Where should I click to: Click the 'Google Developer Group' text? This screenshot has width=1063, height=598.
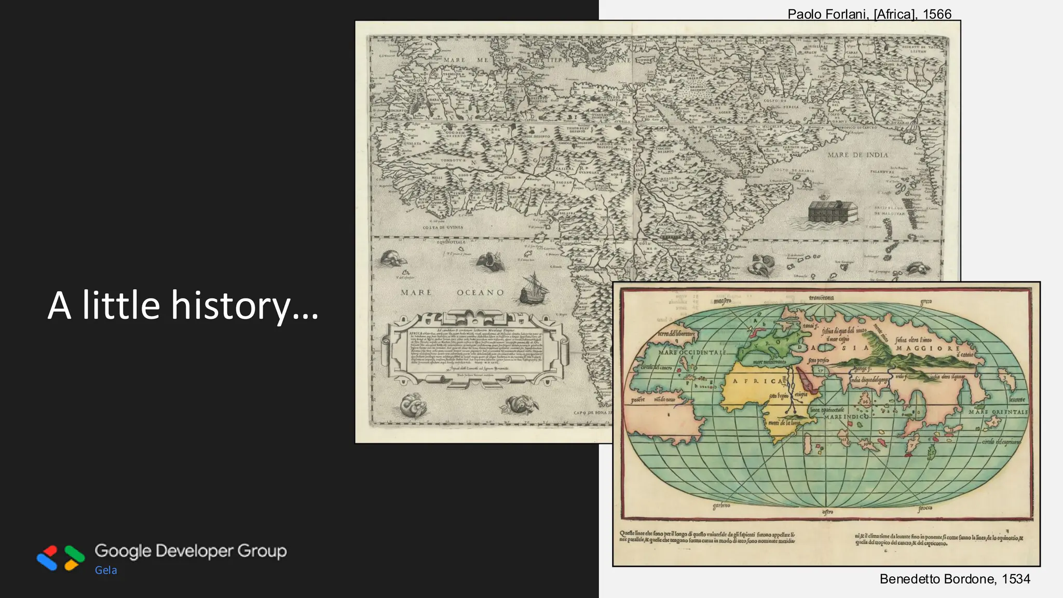190,551
